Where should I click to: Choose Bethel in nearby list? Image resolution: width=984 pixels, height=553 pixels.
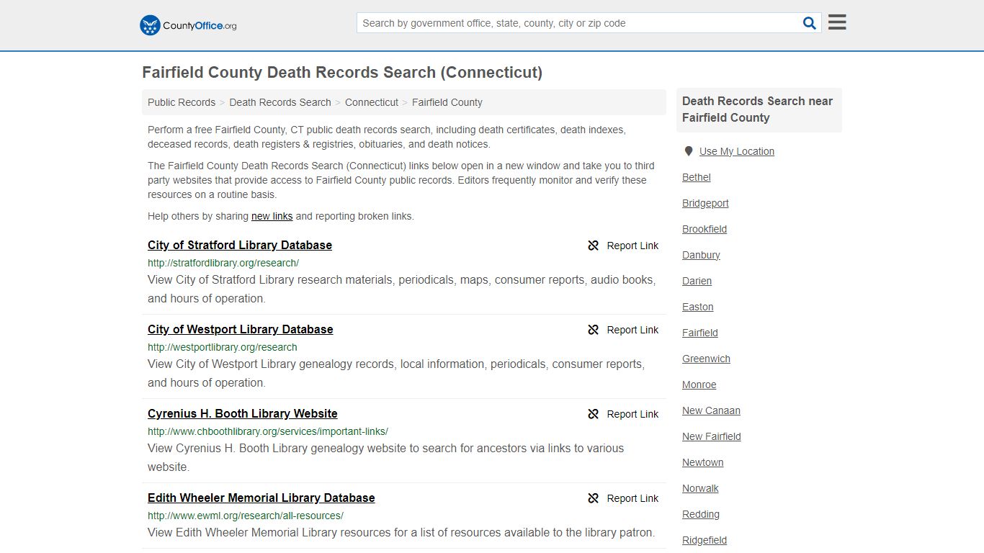point(697,177)
